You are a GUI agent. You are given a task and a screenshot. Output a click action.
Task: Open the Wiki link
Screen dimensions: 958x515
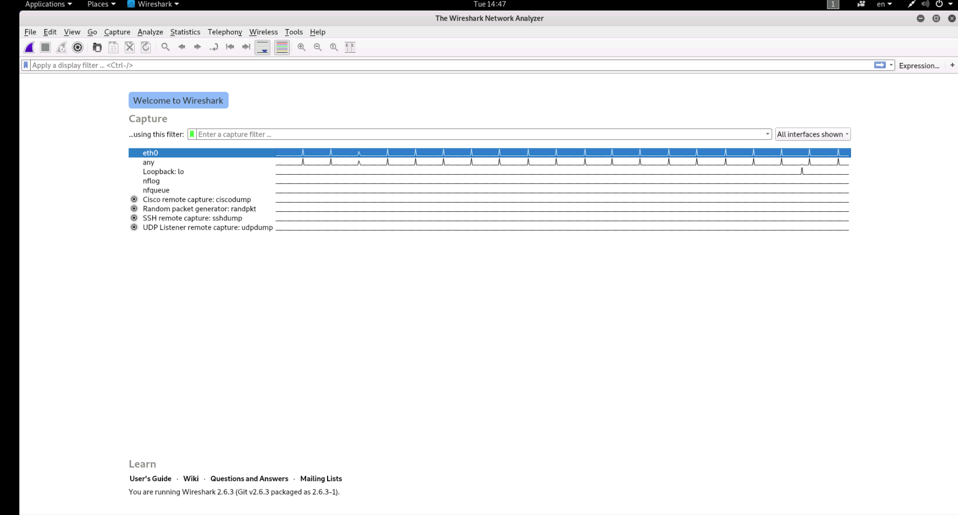point(191,478)
